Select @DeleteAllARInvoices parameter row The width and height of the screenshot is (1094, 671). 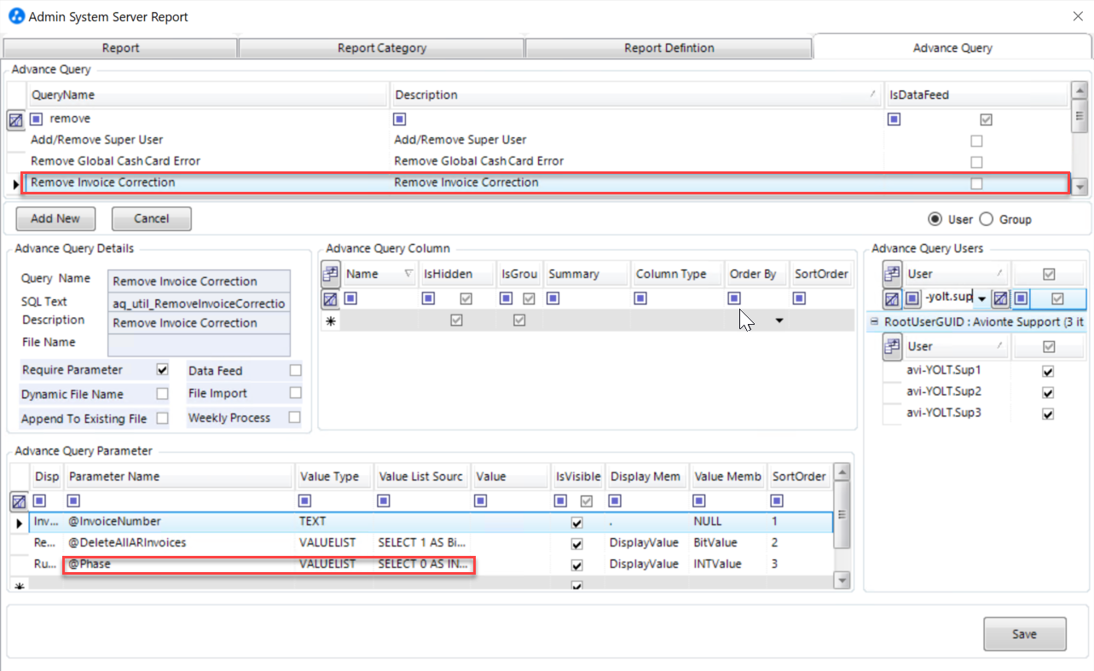(x=429, y=543)
